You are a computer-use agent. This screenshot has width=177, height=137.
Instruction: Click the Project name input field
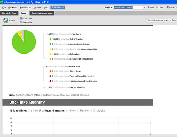pyautogui.click(x=129, y=7)
